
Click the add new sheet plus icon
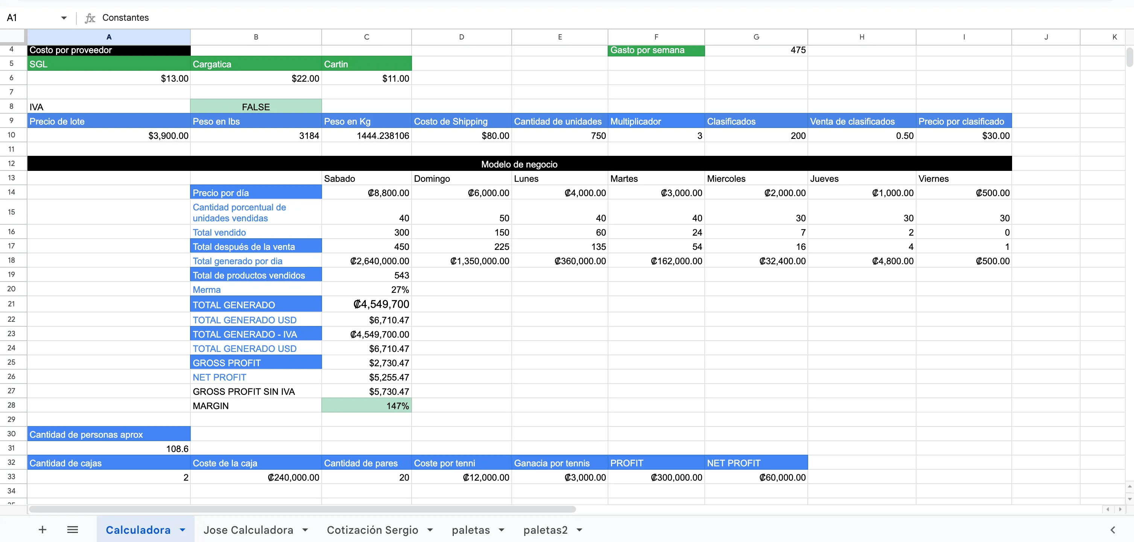click(42, 530)
